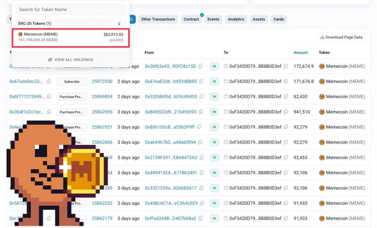Open sender address 0xfFa6268B...D407b68a5
The width and height of the screenshot is (377, 228).
click(x=170, y=219)
